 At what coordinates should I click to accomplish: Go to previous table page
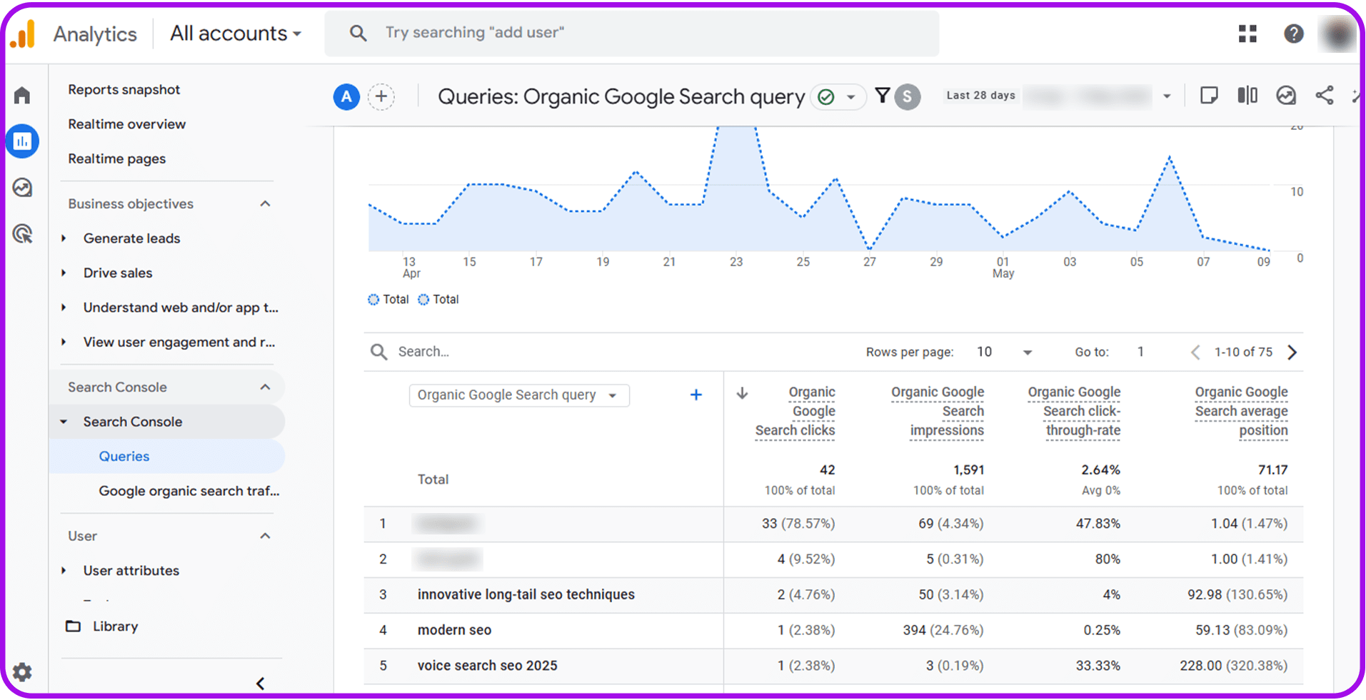click(1195, 352)
